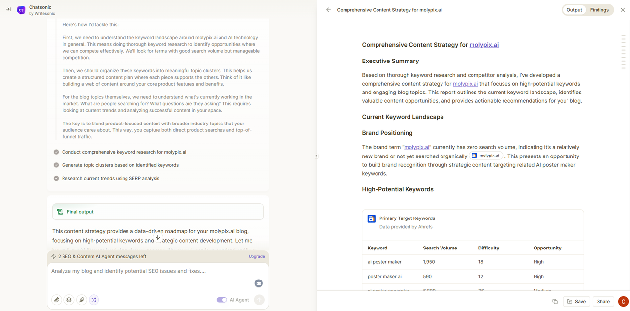Click the purple shuffle icon

pos(94,300)
